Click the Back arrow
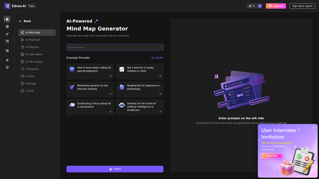 click(20, 21)
